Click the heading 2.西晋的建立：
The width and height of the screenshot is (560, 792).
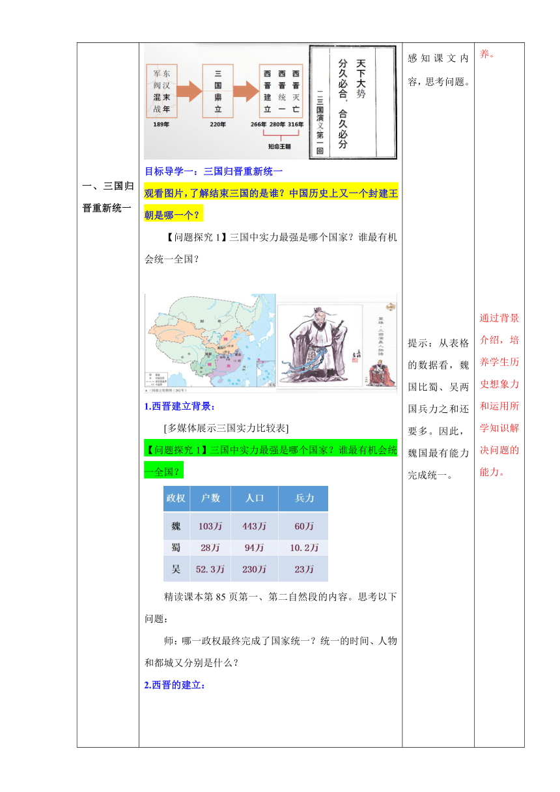coord(175,685)
